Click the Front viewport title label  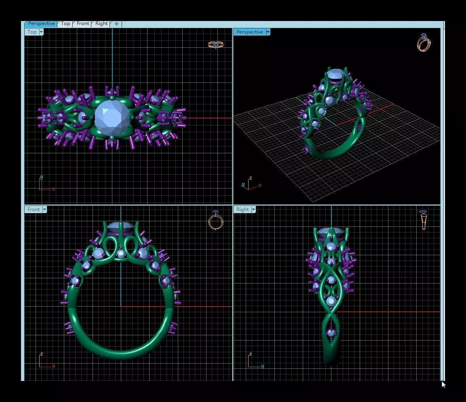34,209
